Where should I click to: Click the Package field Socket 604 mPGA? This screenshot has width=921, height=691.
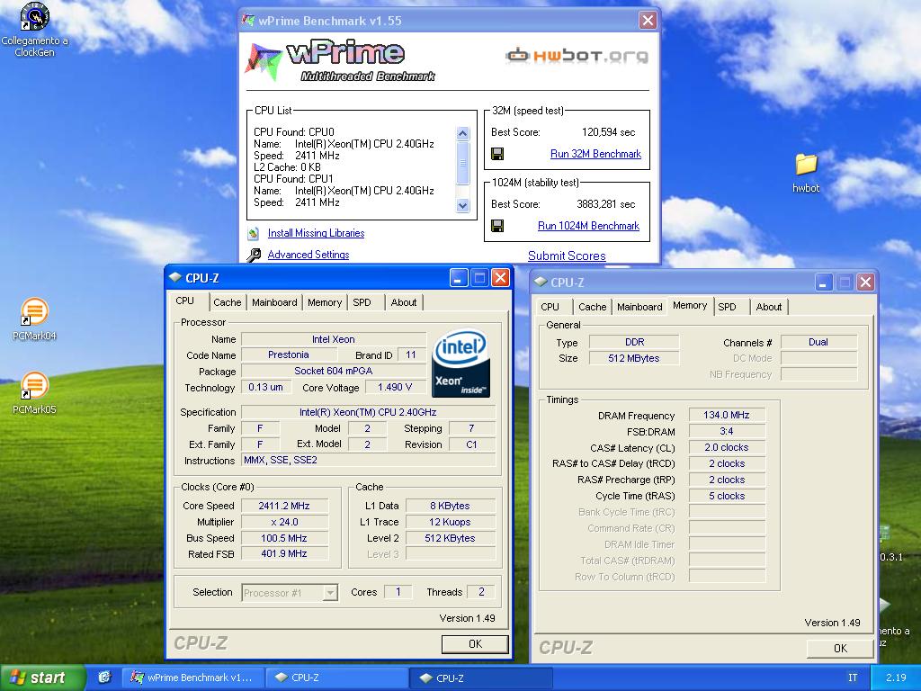click(334, 371)
